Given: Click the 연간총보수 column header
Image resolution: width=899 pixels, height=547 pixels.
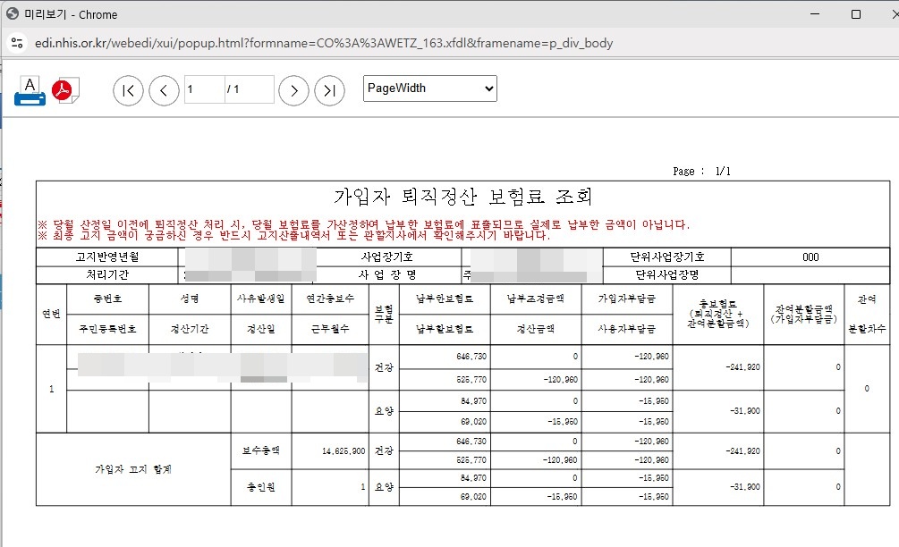Looking at the screenshot, I should click(330, 299).
